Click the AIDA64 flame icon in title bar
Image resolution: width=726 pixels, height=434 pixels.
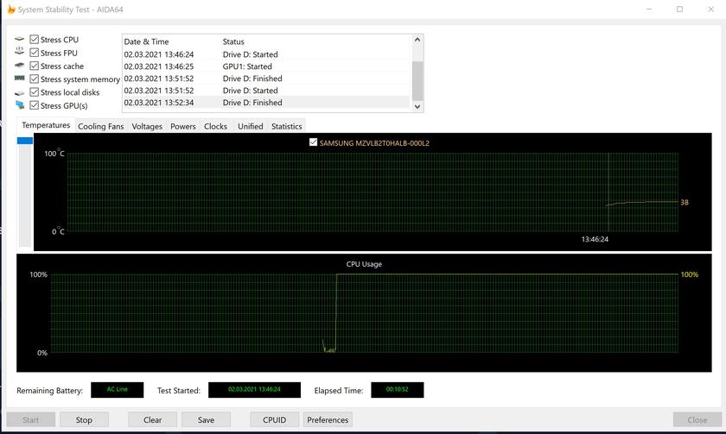pos(10,9)
